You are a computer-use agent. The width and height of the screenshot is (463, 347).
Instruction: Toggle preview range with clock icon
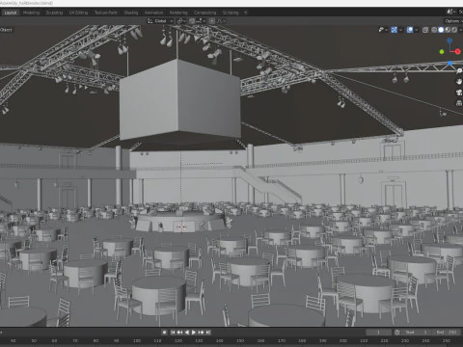[x=397, y=333]
